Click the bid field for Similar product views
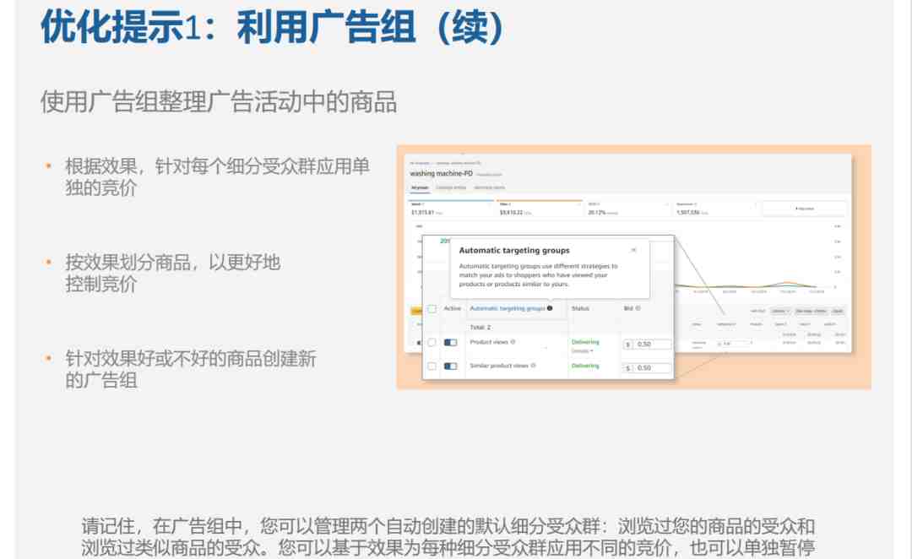 [x=648, y=368]
